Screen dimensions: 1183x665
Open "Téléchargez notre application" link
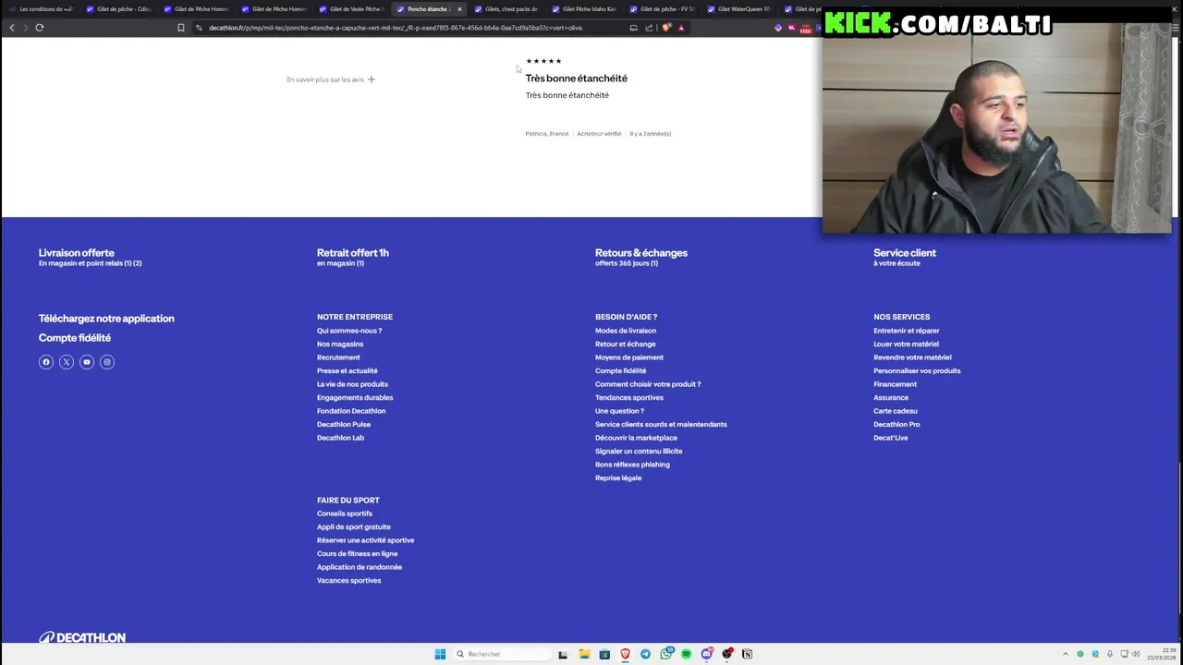(x=106, y=319)
